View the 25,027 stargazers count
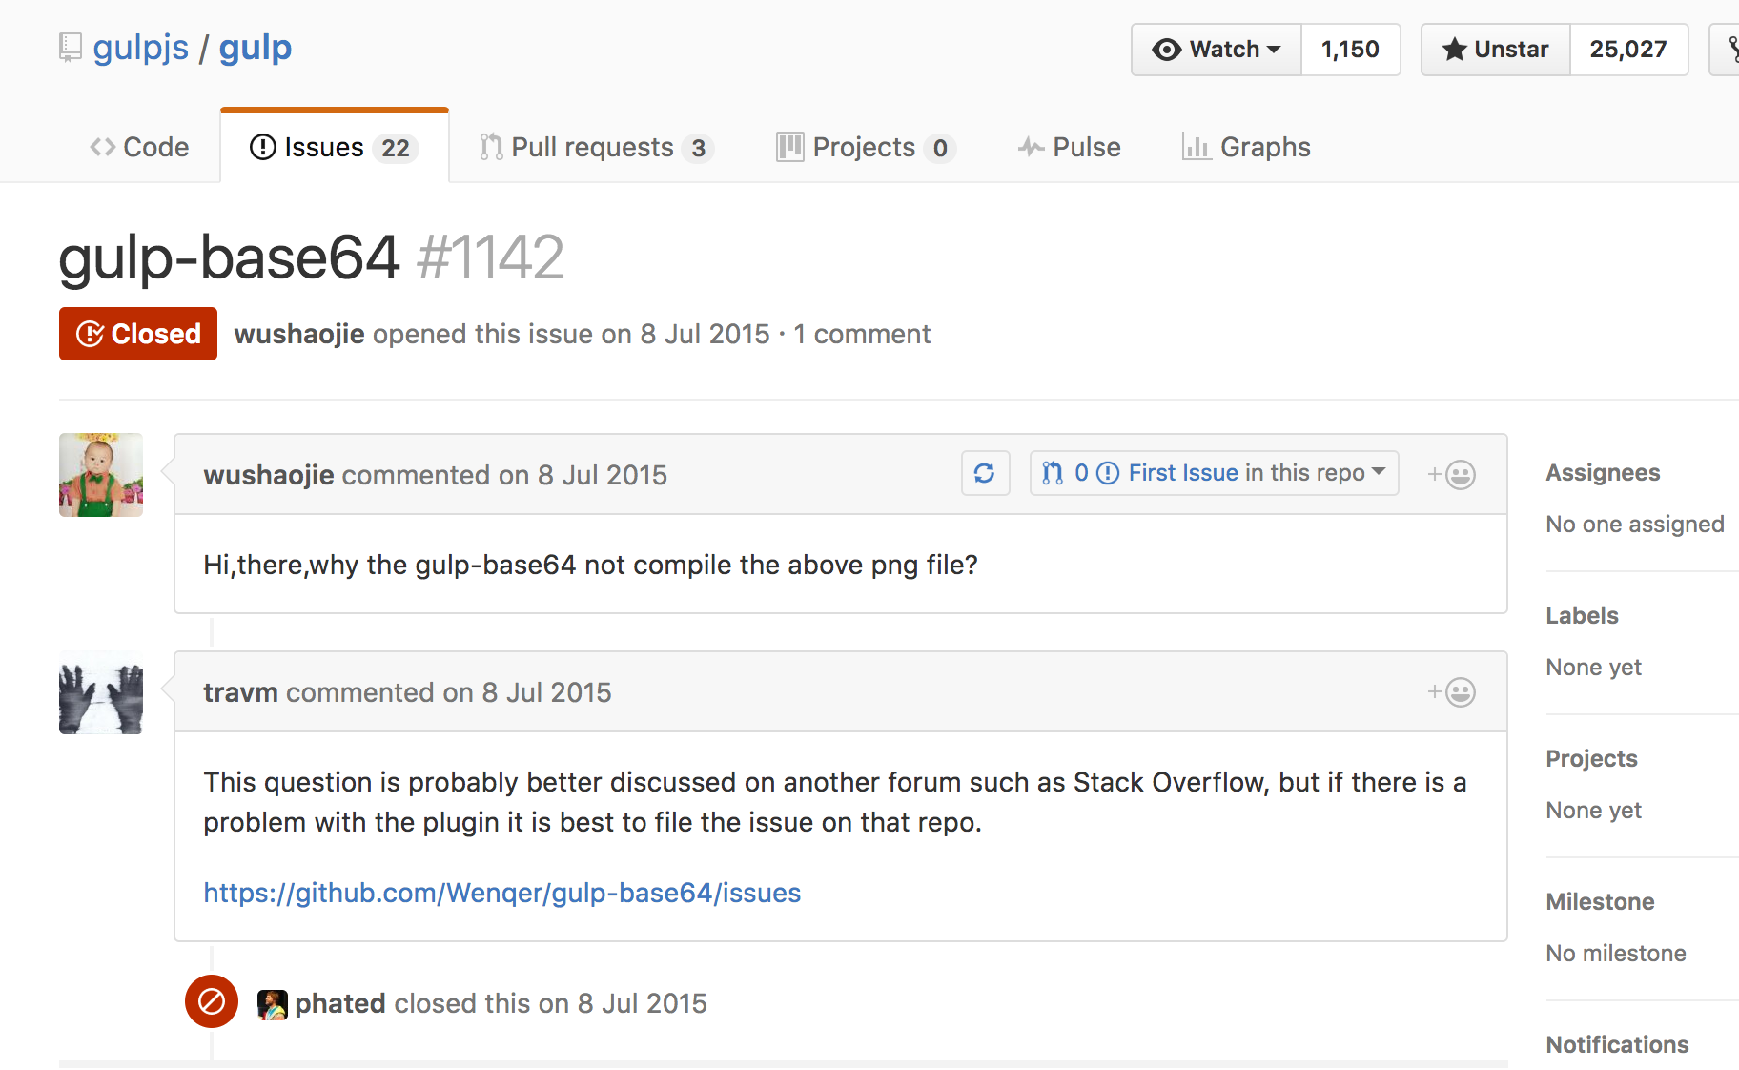This screenshot has height=1070, width=1739. point(1628,50)
